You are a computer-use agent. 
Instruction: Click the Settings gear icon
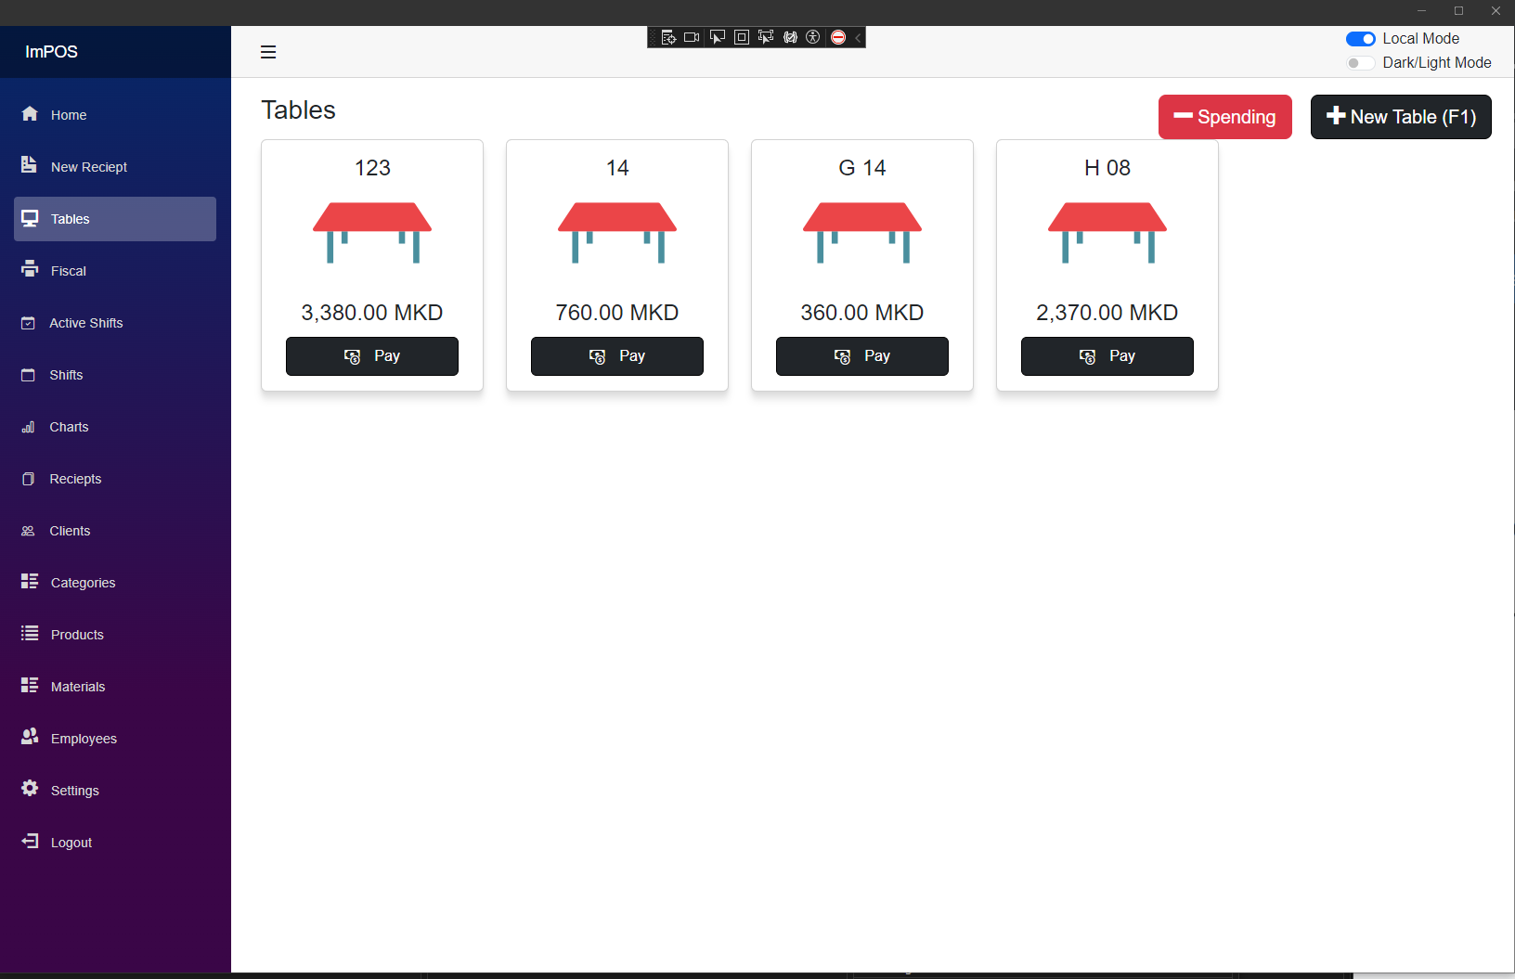pyautogui.click(x=30, y=788)
